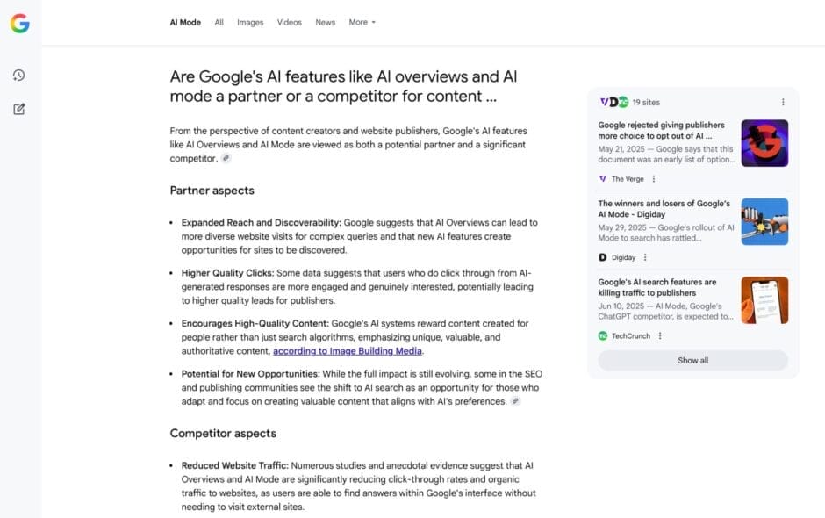825x518 pixels.
Task: Open the Videos search tab
Action: pos(289,22)
